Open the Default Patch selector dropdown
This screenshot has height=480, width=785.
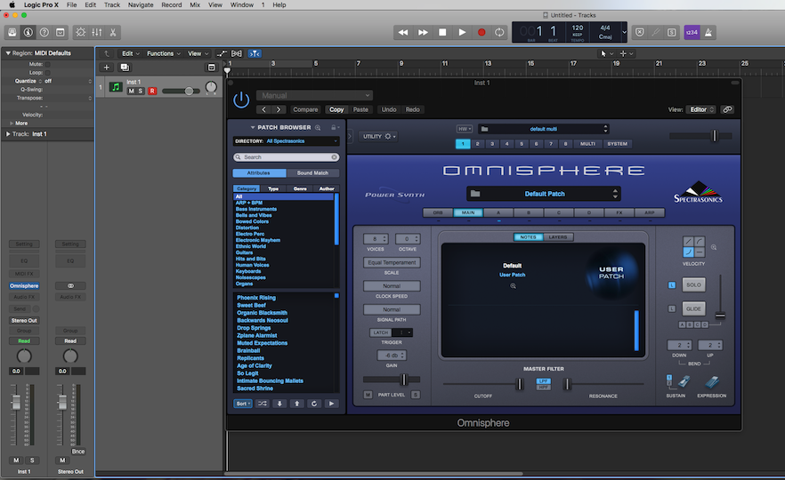544,194
